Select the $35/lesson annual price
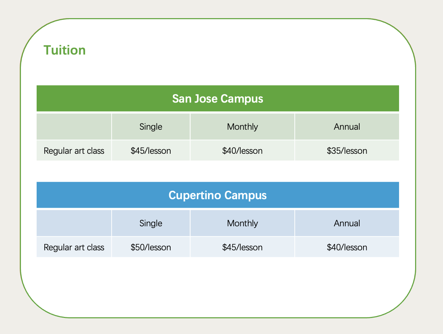 347,151
